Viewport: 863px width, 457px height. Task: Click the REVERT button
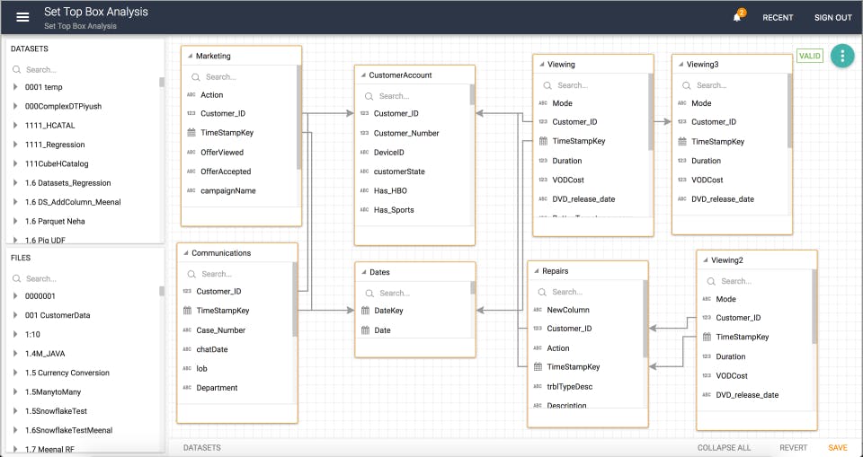pyautogui.click(x=793, y=448)
